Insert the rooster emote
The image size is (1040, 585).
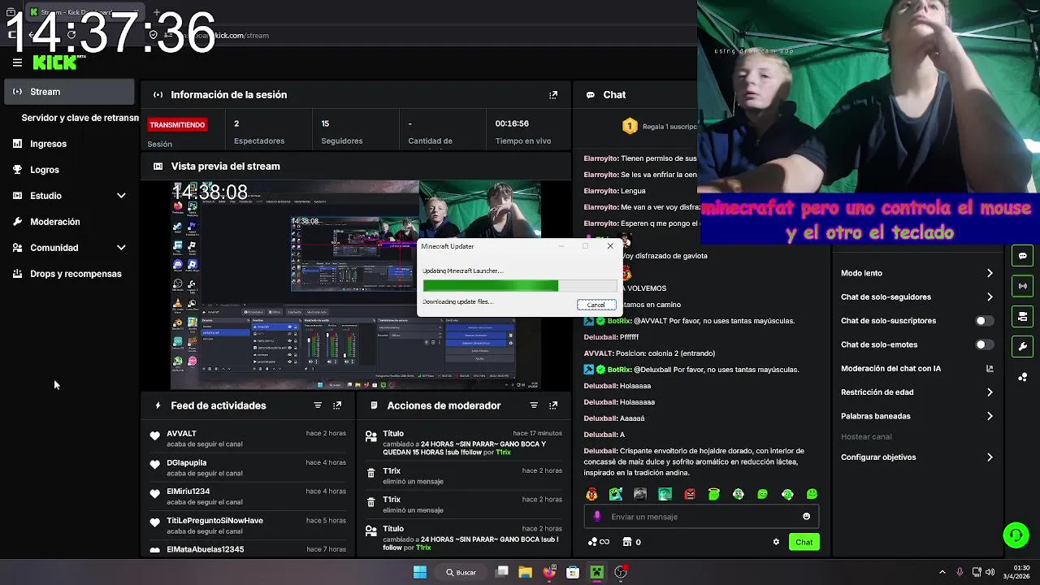coord(591,494)
